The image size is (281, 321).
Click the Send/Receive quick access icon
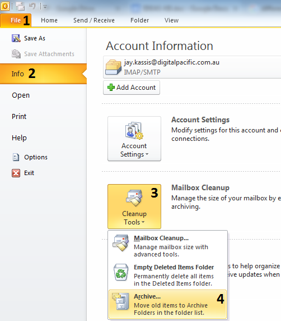[x=20, y=7]
